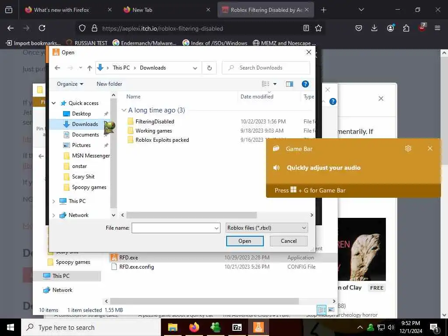Open 7-Zip from the taskbar
This screenshot has width=448, height=336.
(237, 327)
